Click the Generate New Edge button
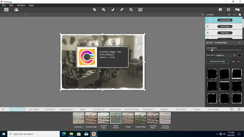Image resolution: width=244 pixels, height=137 pixels. [x=217, y=61]
